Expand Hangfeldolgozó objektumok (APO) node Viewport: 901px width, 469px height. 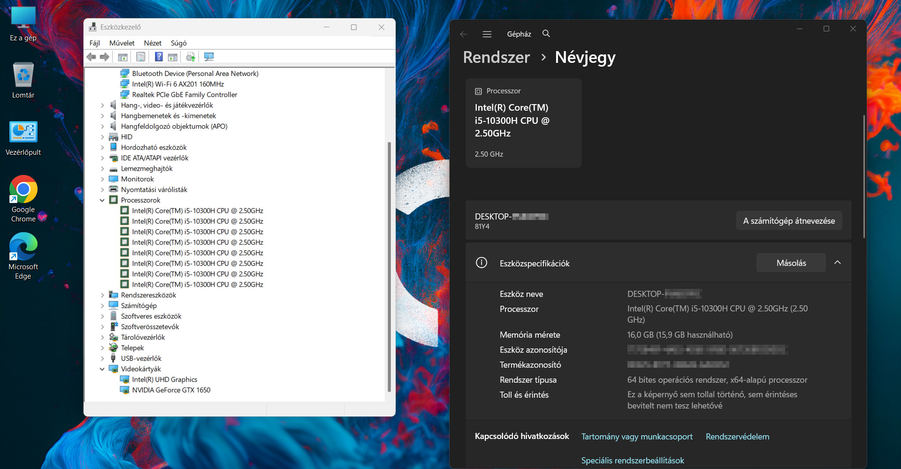click(102, 126)
